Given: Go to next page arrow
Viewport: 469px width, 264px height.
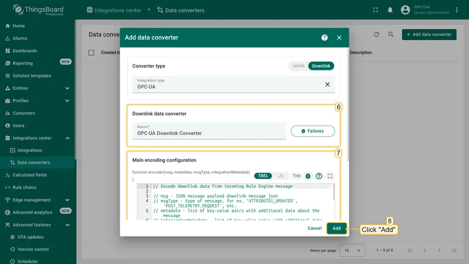Looking at the screenshot, I should (x=439, y=251).
